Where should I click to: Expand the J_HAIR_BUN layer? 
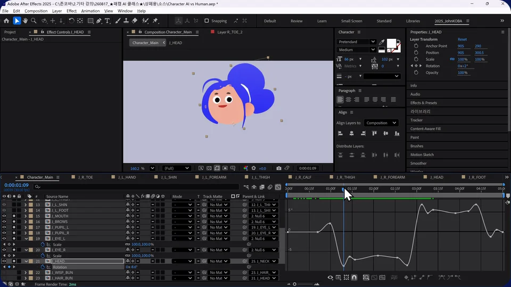tap(26, 278)
